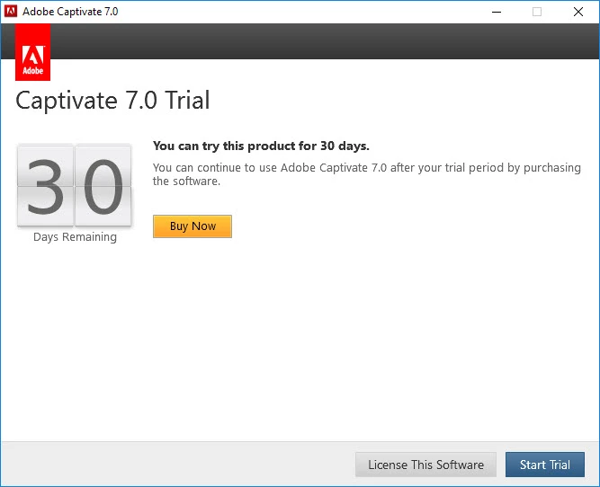
Task: Choose License This Software
Action: (425, 465)
